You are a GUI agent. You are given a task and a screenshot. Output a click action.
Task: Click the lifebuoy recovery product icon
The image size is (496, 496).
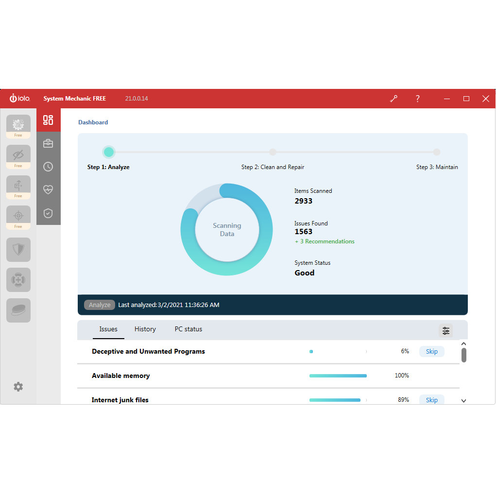[18, 280]
